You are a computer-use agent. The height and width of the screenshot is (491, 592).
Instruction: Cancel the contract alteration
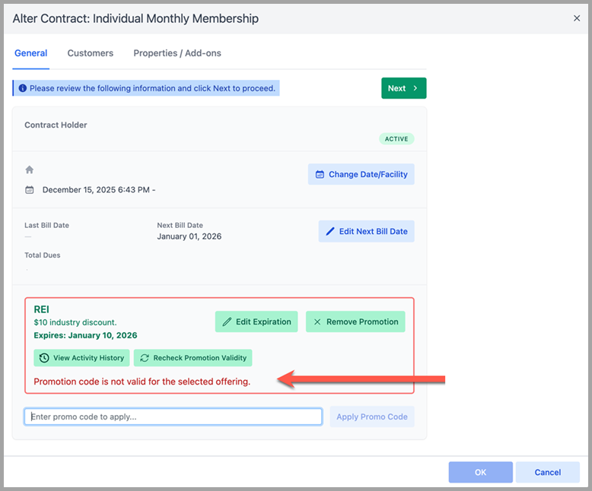click(x=547, y=472)
